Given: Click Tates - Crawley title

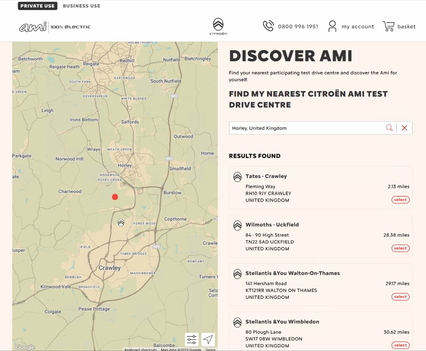Looking at the screenshot, I should click(266, 176).
